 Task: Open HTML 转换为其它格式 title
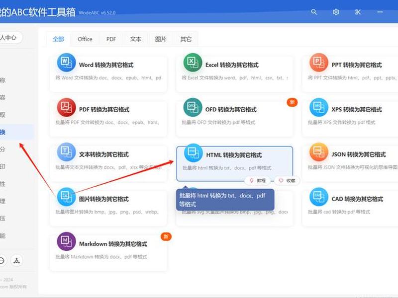pos(234,155)
